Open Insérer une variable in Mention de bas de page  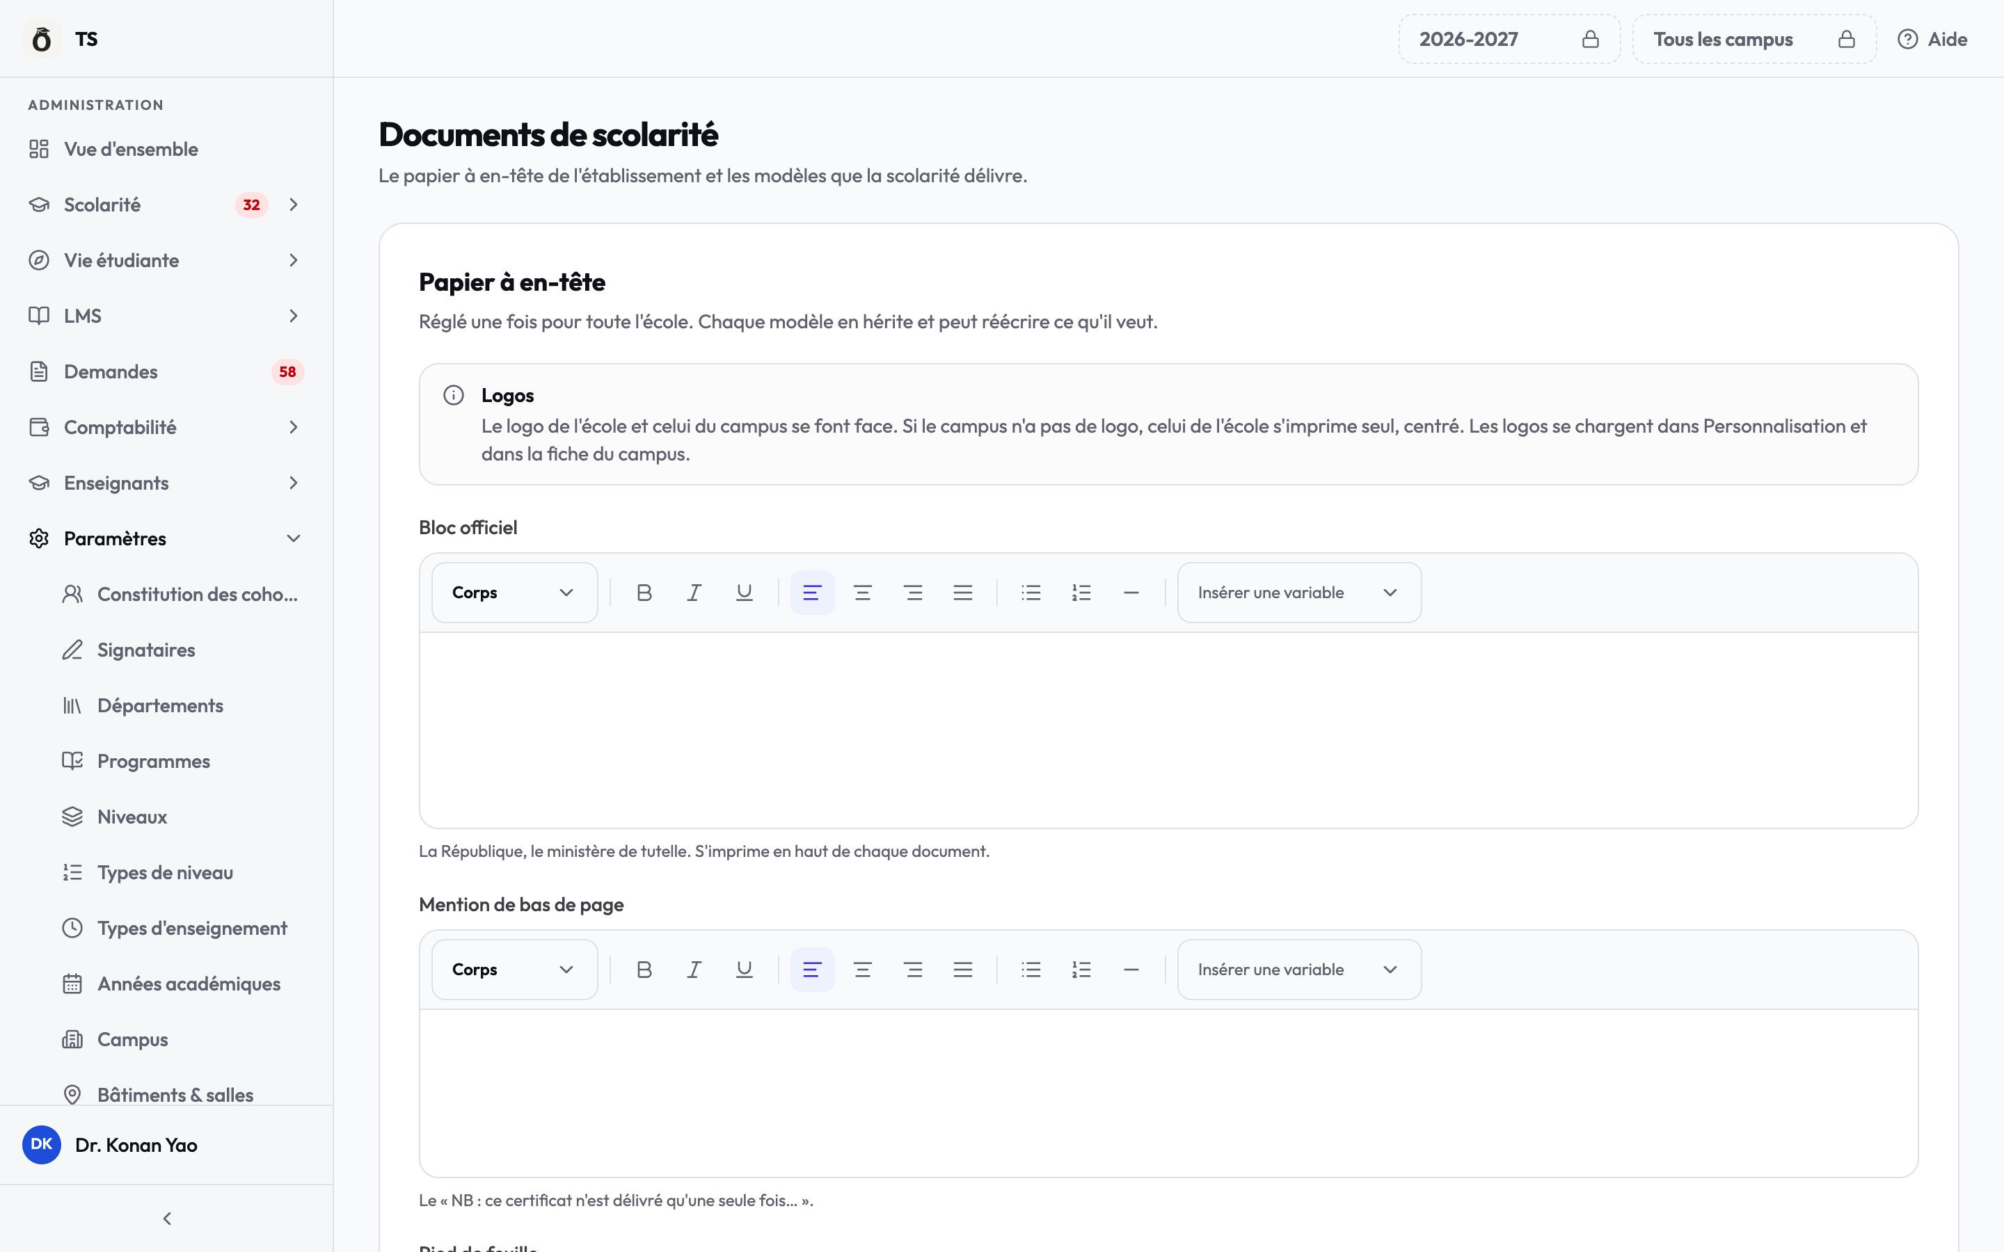[1299, 970]
